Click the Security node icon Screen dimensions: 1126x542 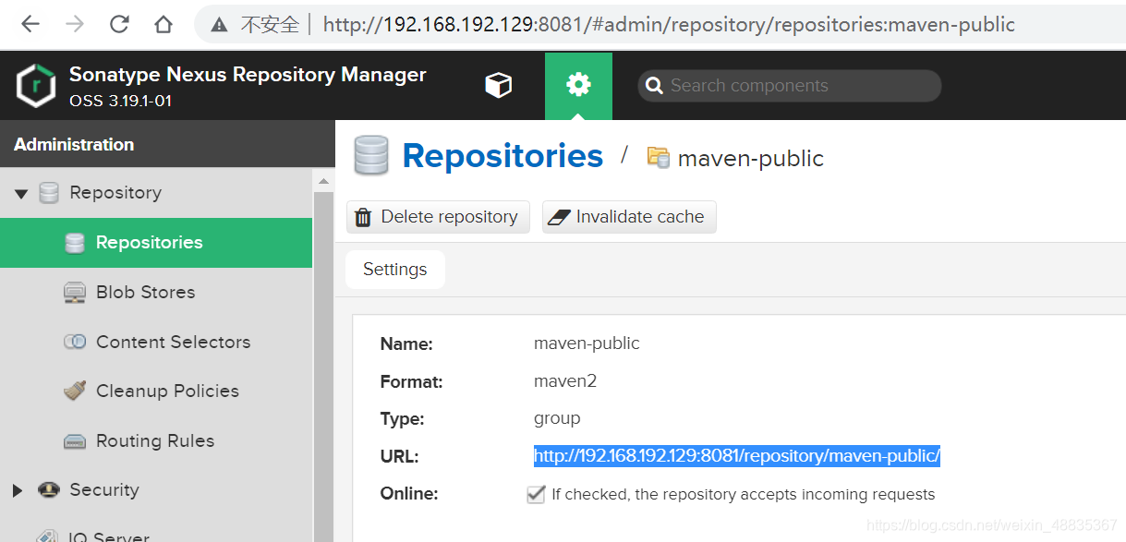(49, 490)
